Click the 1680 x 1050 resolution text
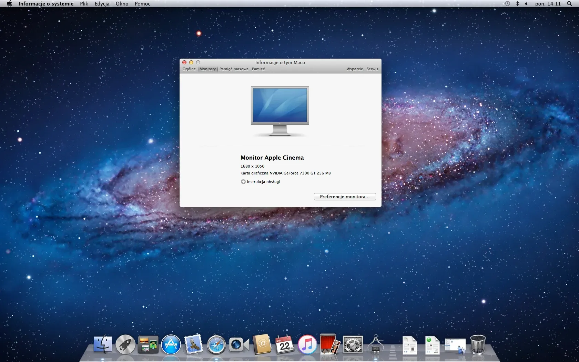The height and width of the screenshot is (362, 579). [252, 166]
